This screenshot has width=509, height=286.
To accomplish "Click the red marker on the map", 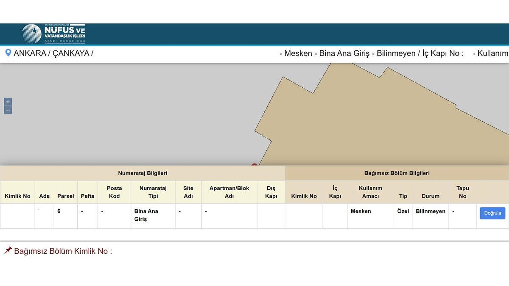I will click(254, 165).
